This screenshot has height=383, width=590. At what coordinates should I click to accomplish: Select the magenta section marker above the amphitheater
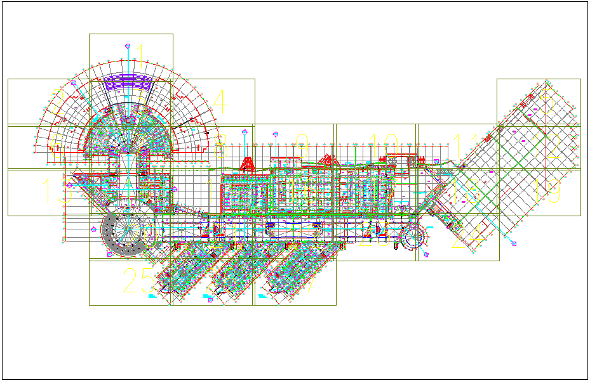click(x=128, y=46)
